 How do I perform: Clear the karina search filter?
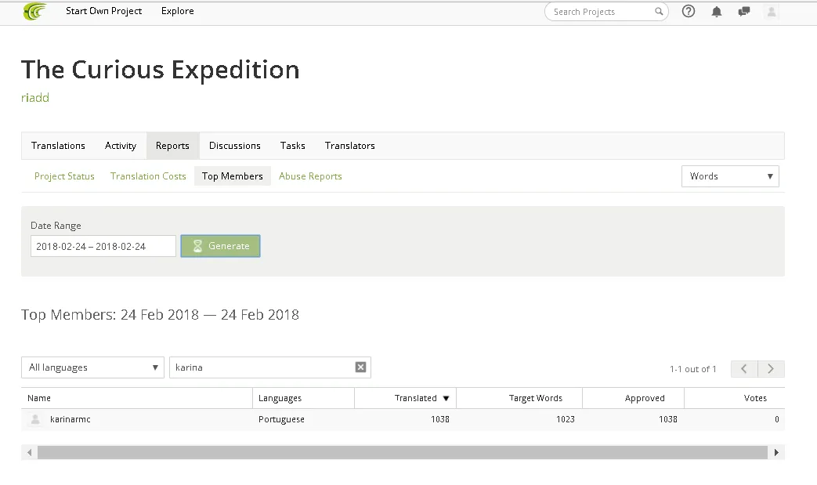[360, 367]
